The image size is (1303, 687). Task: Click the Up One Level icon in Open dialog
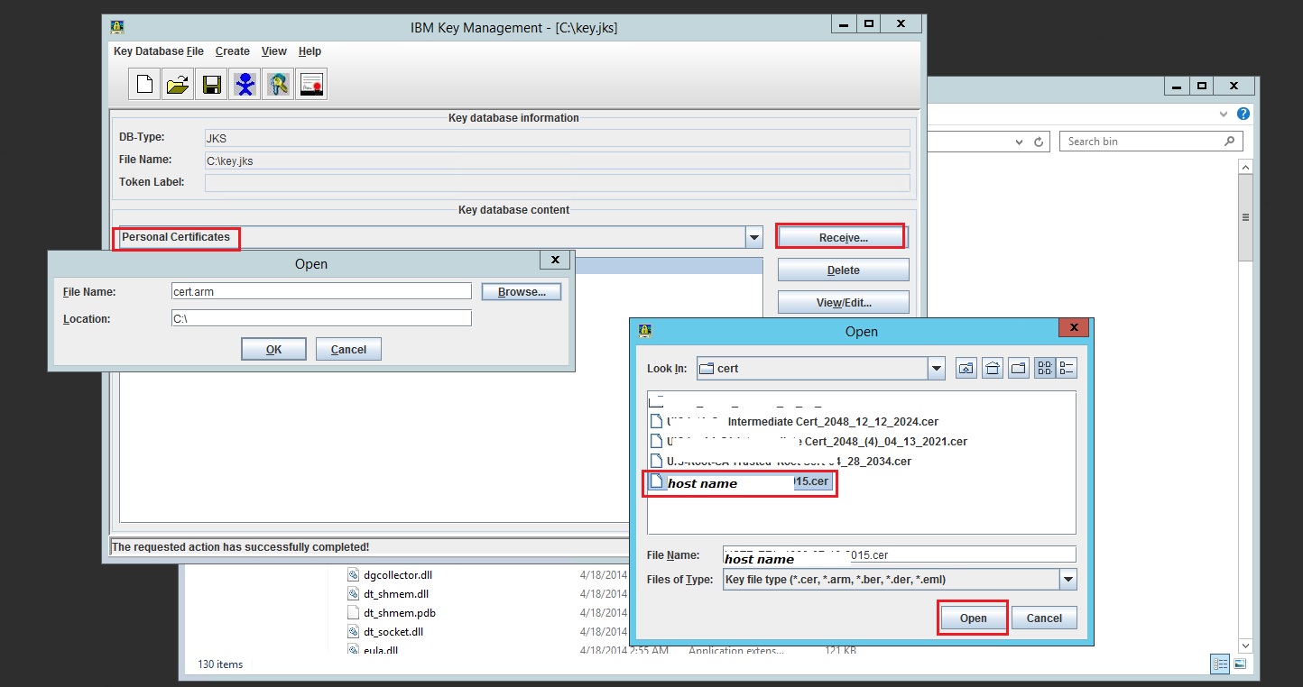tap(966, 368)
